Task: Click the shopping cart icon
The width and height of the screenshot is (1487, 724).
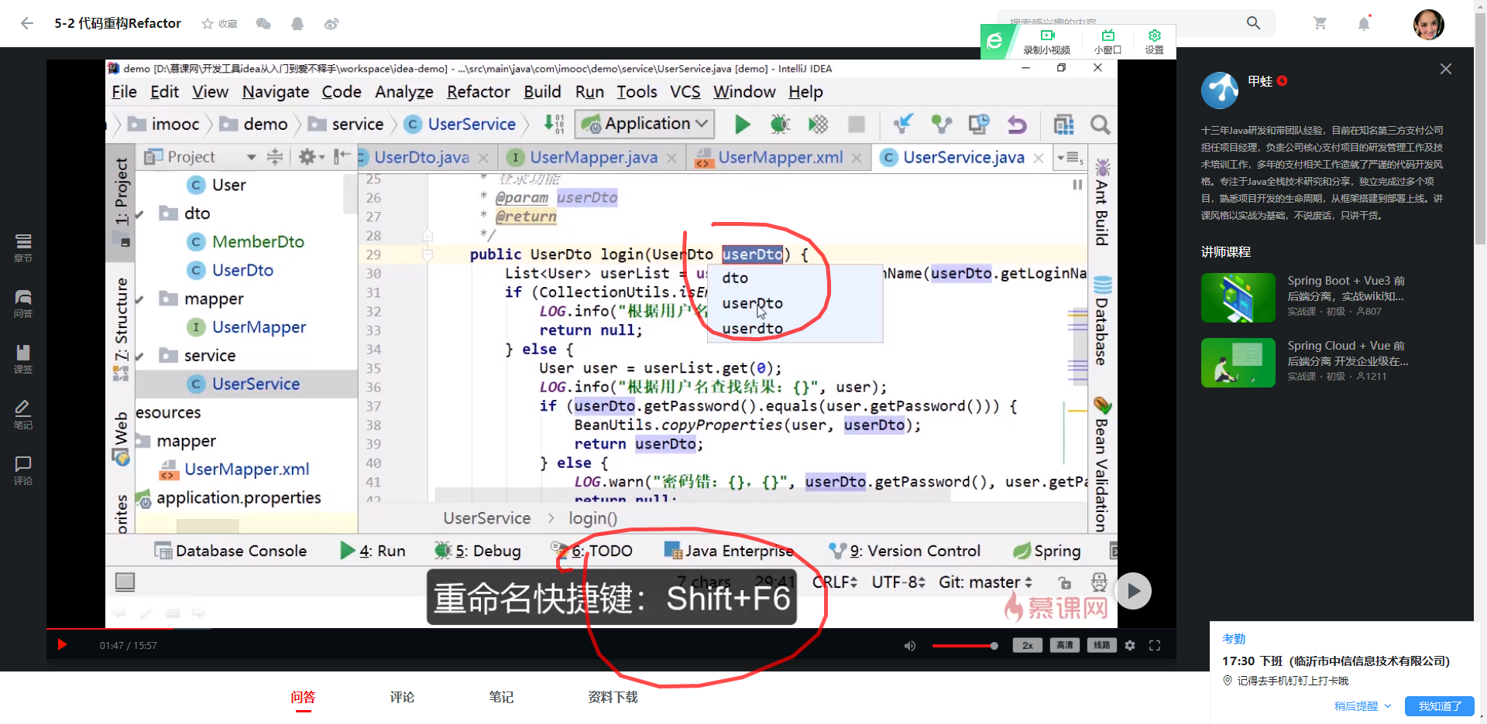Action: pyautogui.click(x=1320, y=23)
